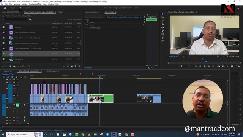The width and height of the screenshot is (243, 137).
Task: Select the Slip tool
Action: [x=163, y=28]
